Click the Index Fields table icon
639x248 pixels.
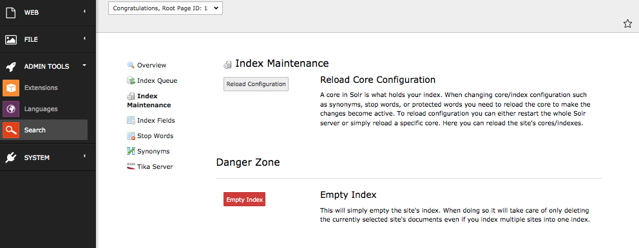click(x=131, y=120)
